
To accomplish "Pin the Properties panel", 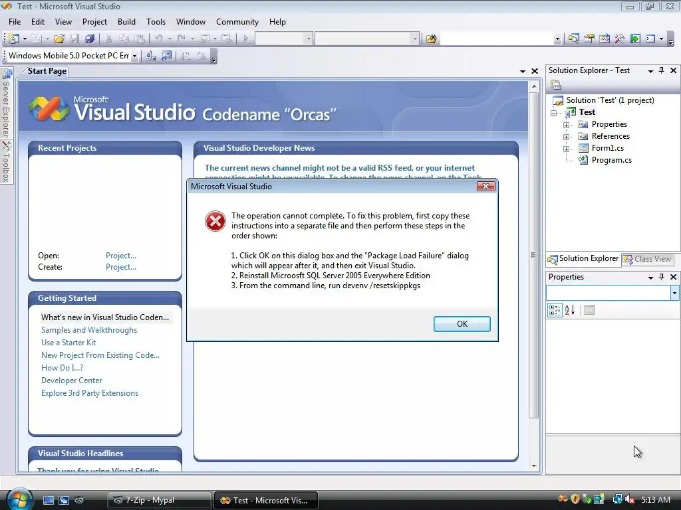I will (662, 277).
